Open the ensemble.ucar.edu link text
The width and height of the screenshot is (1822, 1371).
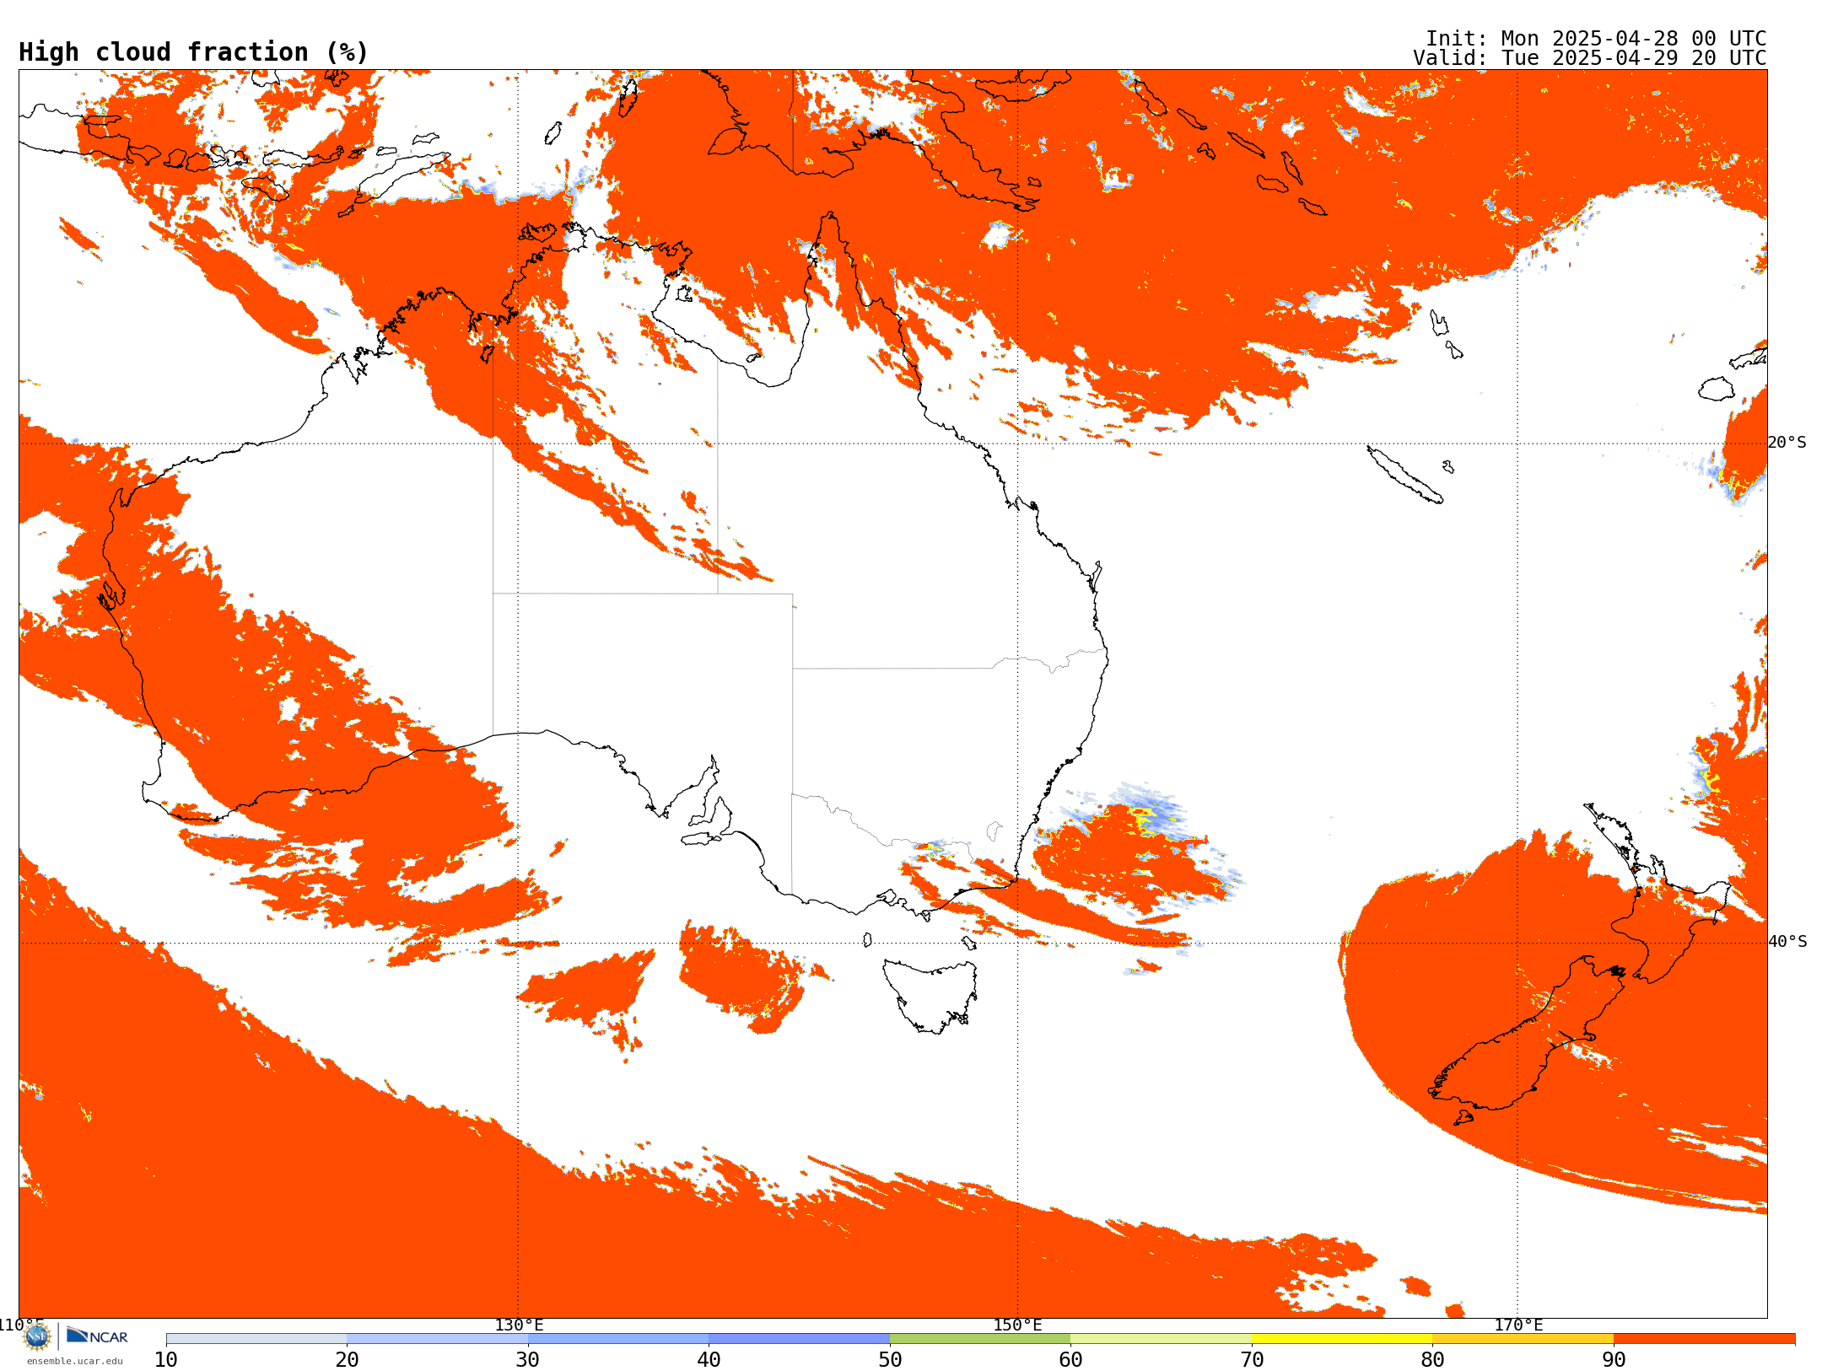(x=75, y=1361)
